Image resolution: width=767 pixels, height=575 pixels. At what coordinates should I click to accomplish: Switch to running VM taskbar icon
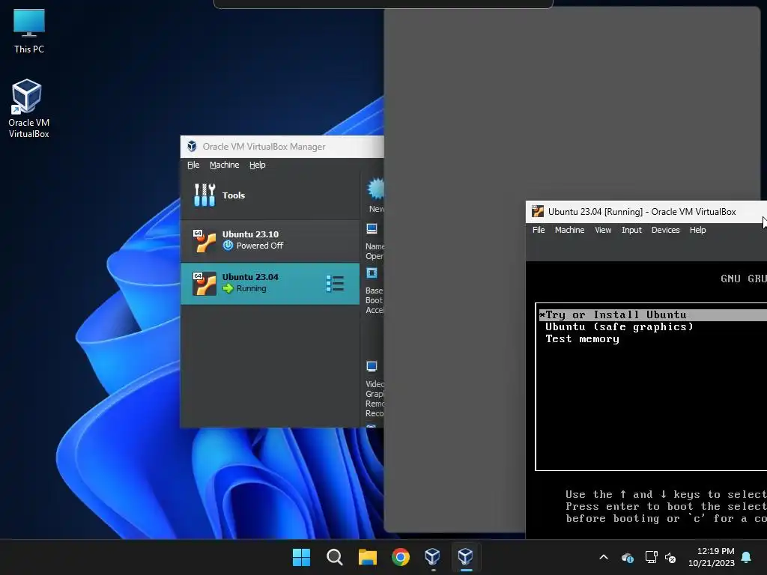click(x=466, y=557)
